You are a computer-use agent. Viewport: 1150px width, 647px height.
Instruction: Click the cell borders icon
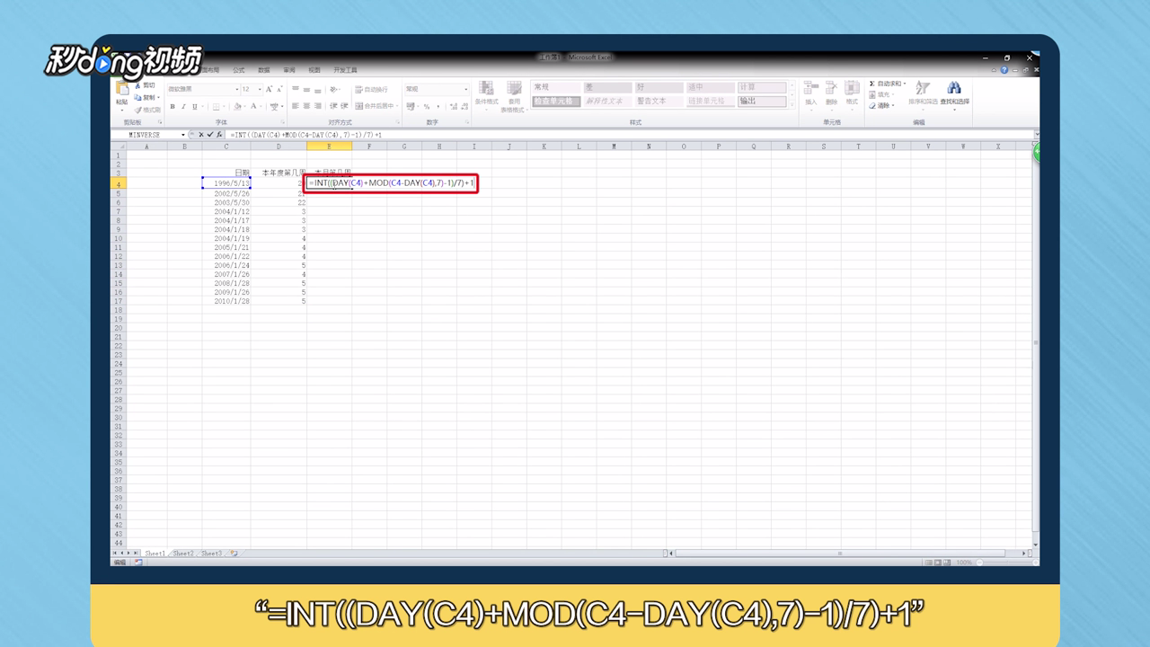pyautogui.click(x=216, y=106)
